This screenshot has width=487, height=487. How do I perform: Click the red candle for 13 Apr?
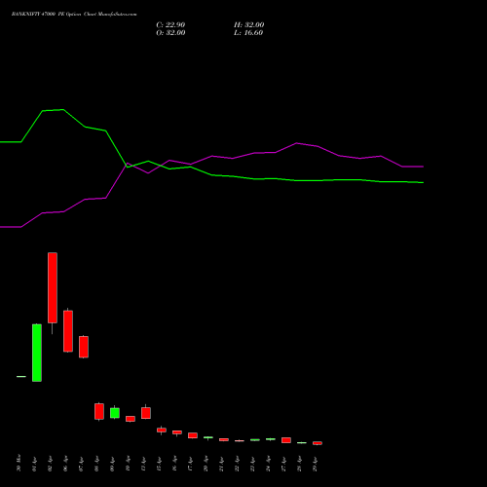click(146, 413)
